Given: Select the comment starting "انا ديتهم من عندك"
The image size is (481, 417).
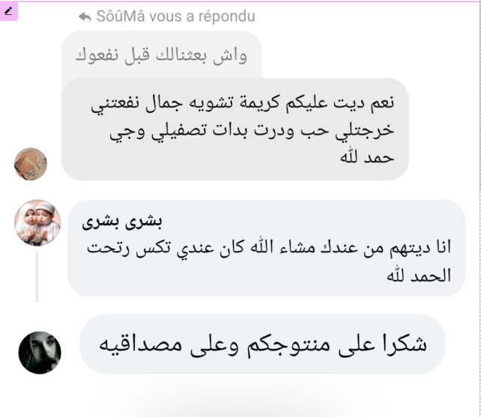Looking at the screenshot, I should (266, 249).
